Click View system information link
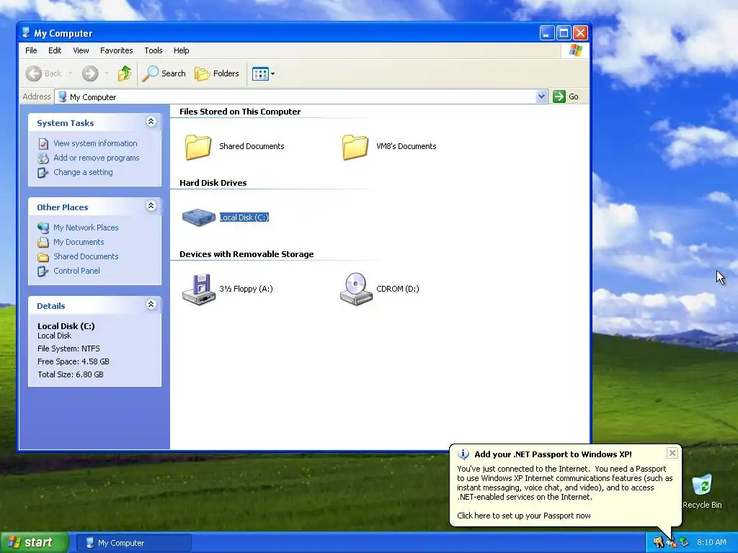This screenshot has width=738, height=553. click(96, 143)
